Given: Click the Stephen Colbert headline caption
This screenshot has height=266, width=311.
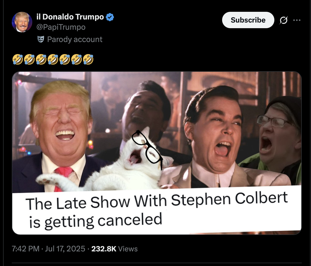Looking at the screenshot, I should click(x=157, y=210).
